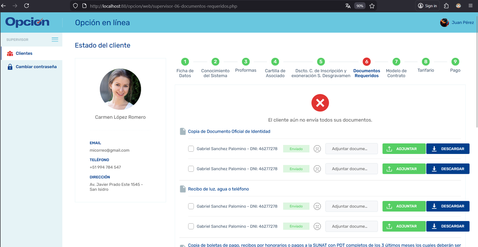Click Adjuntar documento field in first identity row

tap(352, 149)
